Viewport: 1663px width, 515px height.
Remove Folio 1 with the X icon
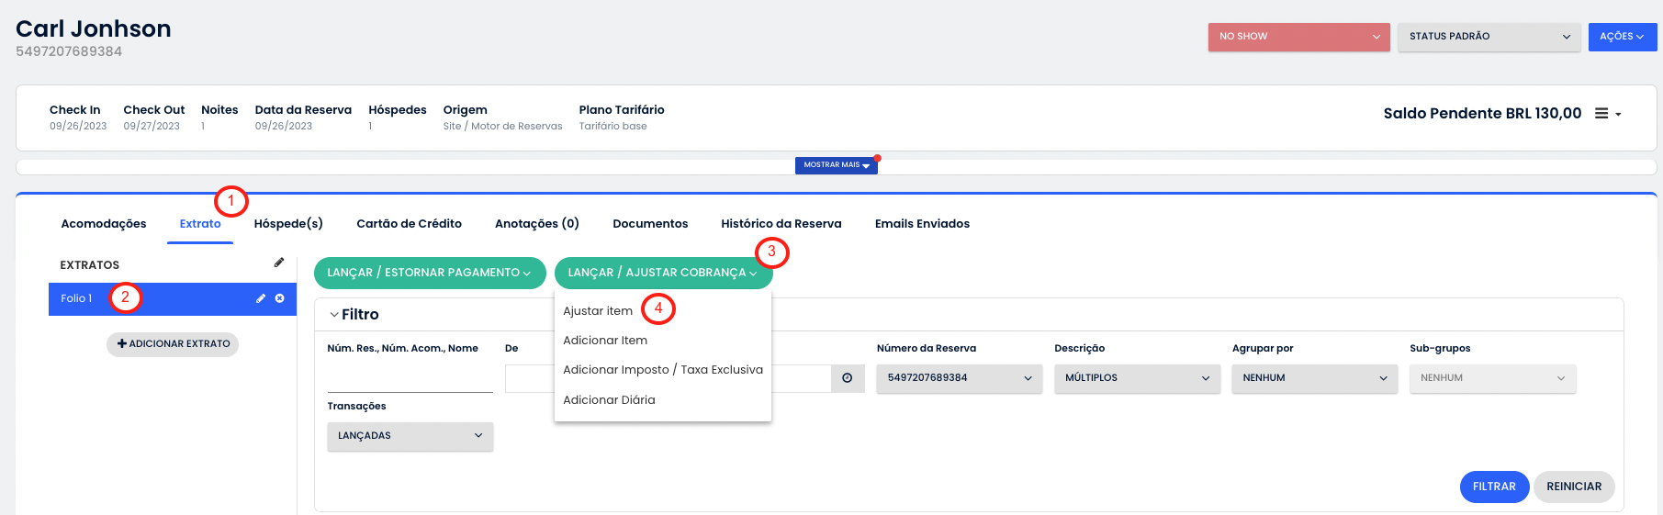[x=280, y=298]
